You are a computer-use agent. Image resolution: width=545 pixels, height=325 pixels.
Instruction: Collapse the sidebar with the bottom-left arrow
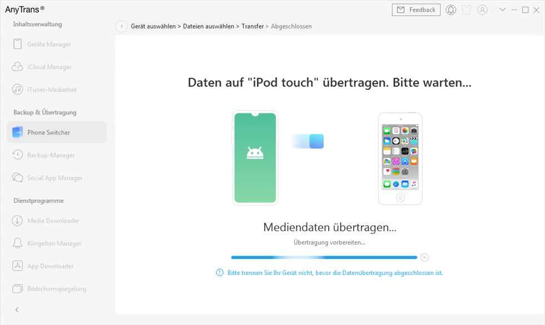[x=17, y=309]
